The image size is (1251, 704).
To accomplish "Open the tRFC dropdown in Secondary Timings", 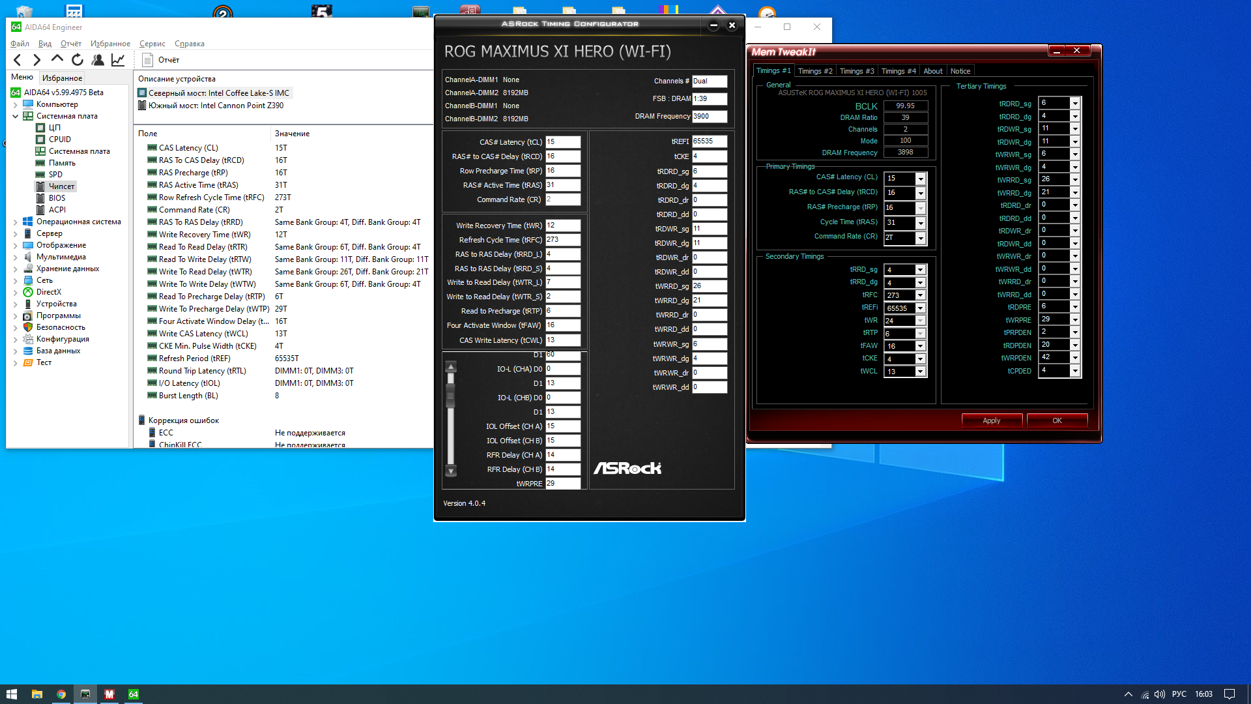I will (920, 295).
